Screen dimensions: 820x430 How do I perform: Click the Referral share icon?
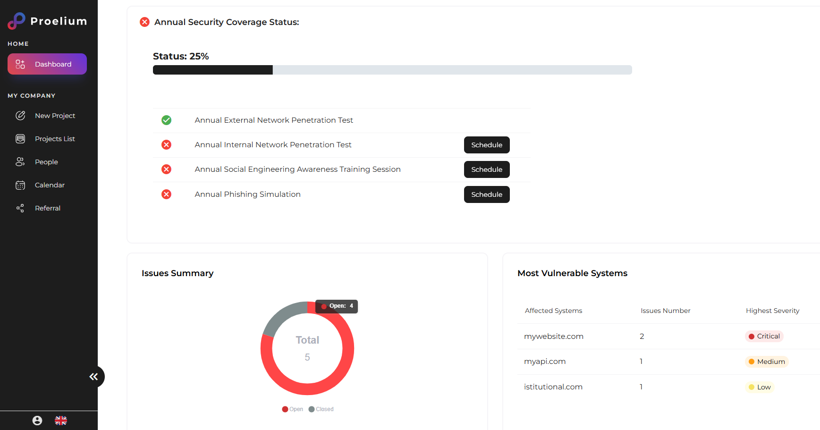20,208
